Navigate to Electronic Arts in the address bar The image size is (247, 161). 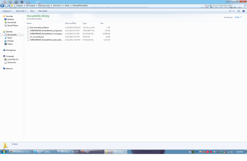click(x=44, y=6)
